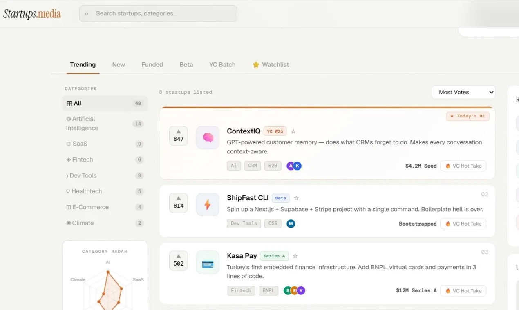
Task: Choose the Dev Tools category
Action: [x=105, y=175]
